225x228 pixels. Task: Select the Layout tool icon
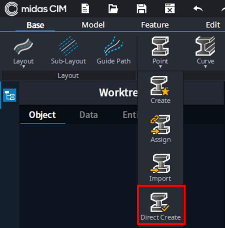tap(23, 46)
